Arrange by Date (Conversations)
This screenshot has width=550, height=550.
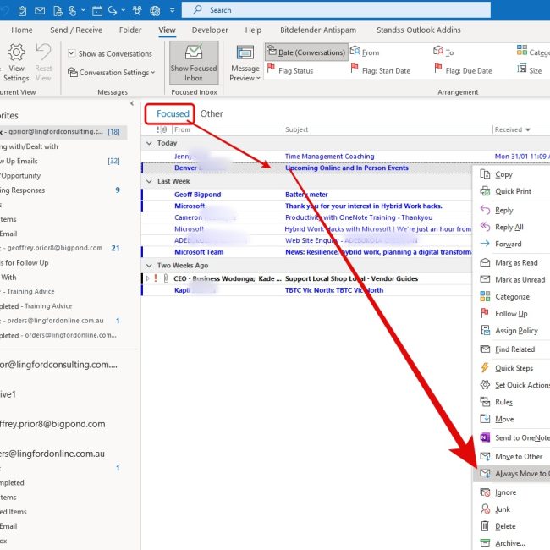306,52
